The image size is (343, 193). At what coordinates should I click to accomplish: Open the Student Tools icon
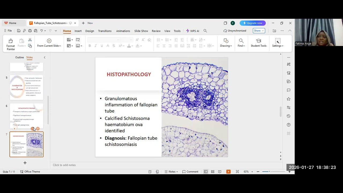point(259,41)
